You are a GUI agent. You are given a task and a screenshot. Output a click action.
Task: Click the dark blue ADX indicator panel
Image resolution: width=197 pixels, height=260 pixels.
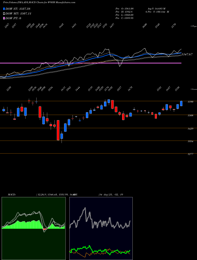[x=101, y=228]
